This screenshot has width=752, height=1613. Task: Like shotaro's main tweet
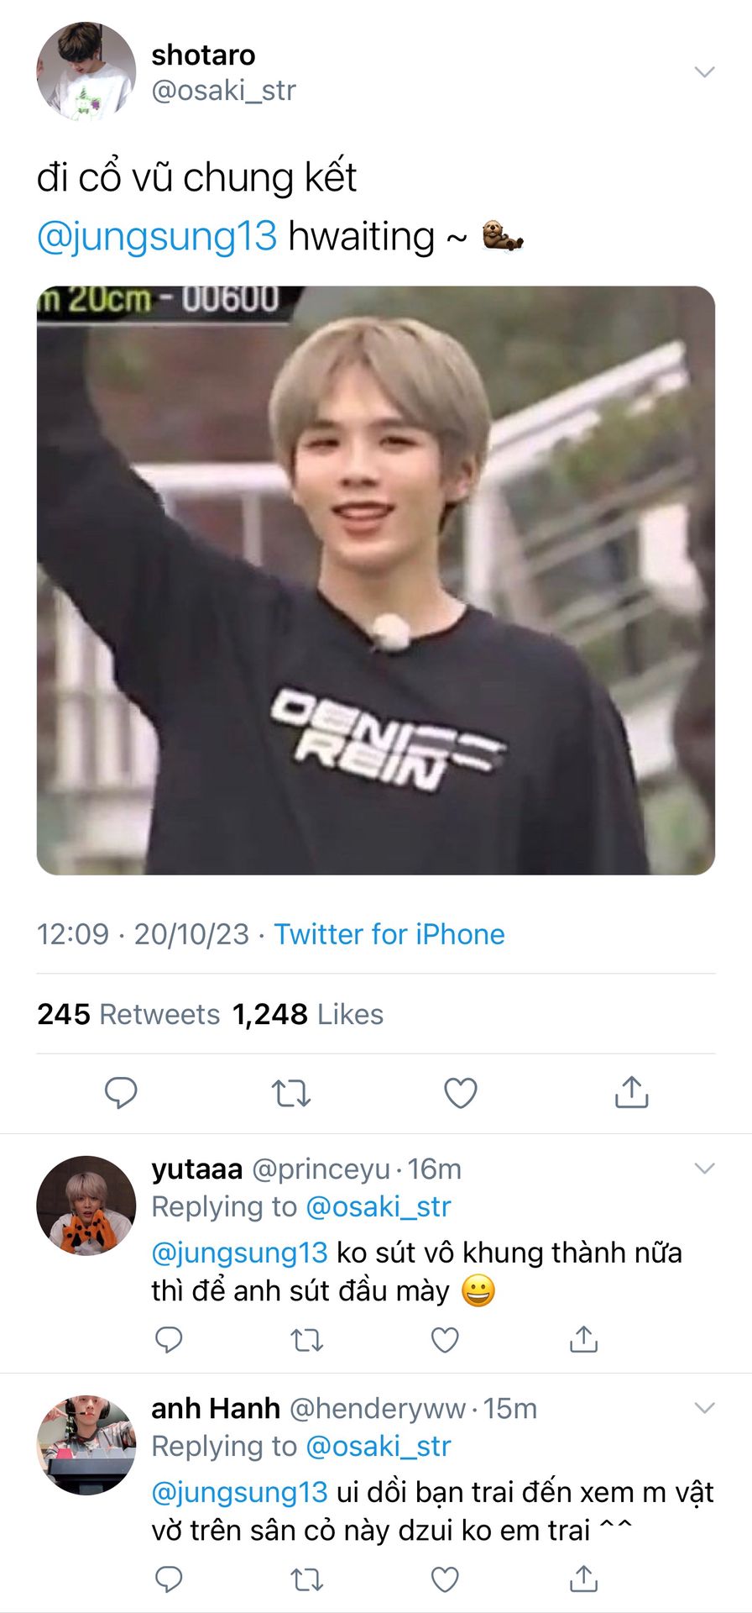coord(460,1093)
